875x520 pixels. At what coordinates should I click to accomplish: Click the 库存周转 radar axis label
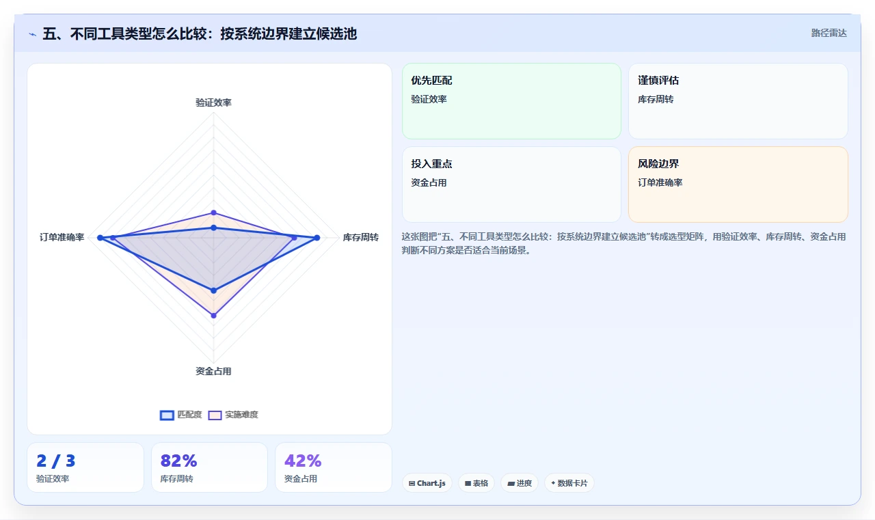tap(361, 237)
